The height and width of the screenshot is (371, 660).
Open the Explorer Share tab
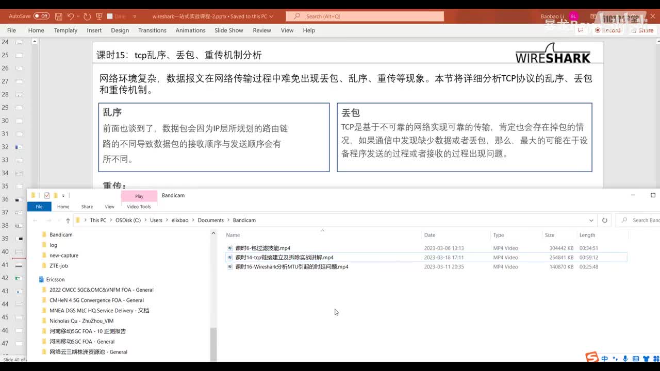click(x=87, y=207)
